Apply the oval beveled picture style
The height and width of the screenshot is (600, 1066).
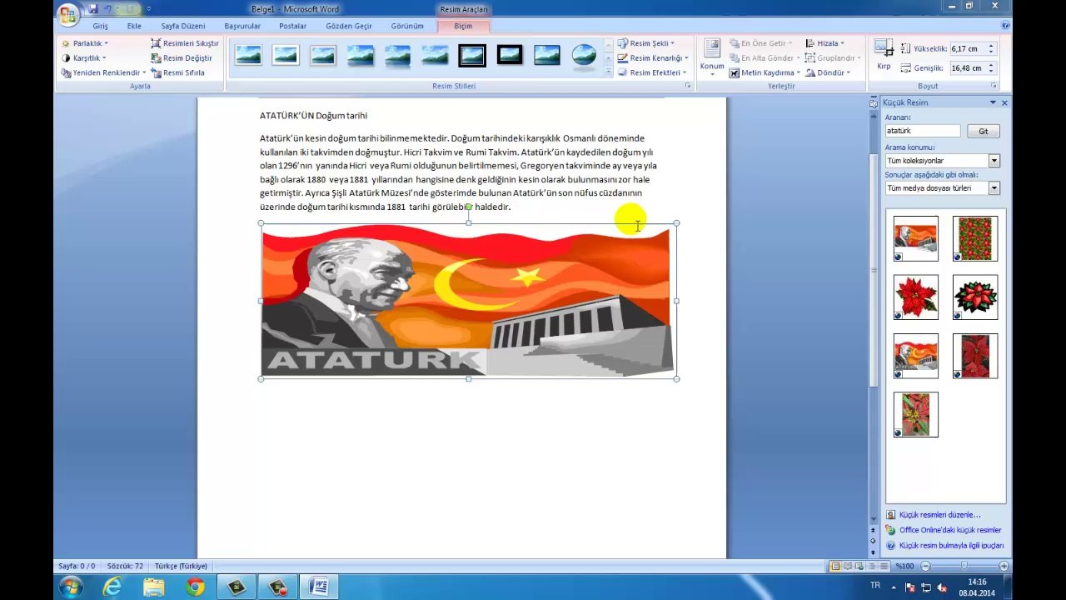tap(584, 56)
